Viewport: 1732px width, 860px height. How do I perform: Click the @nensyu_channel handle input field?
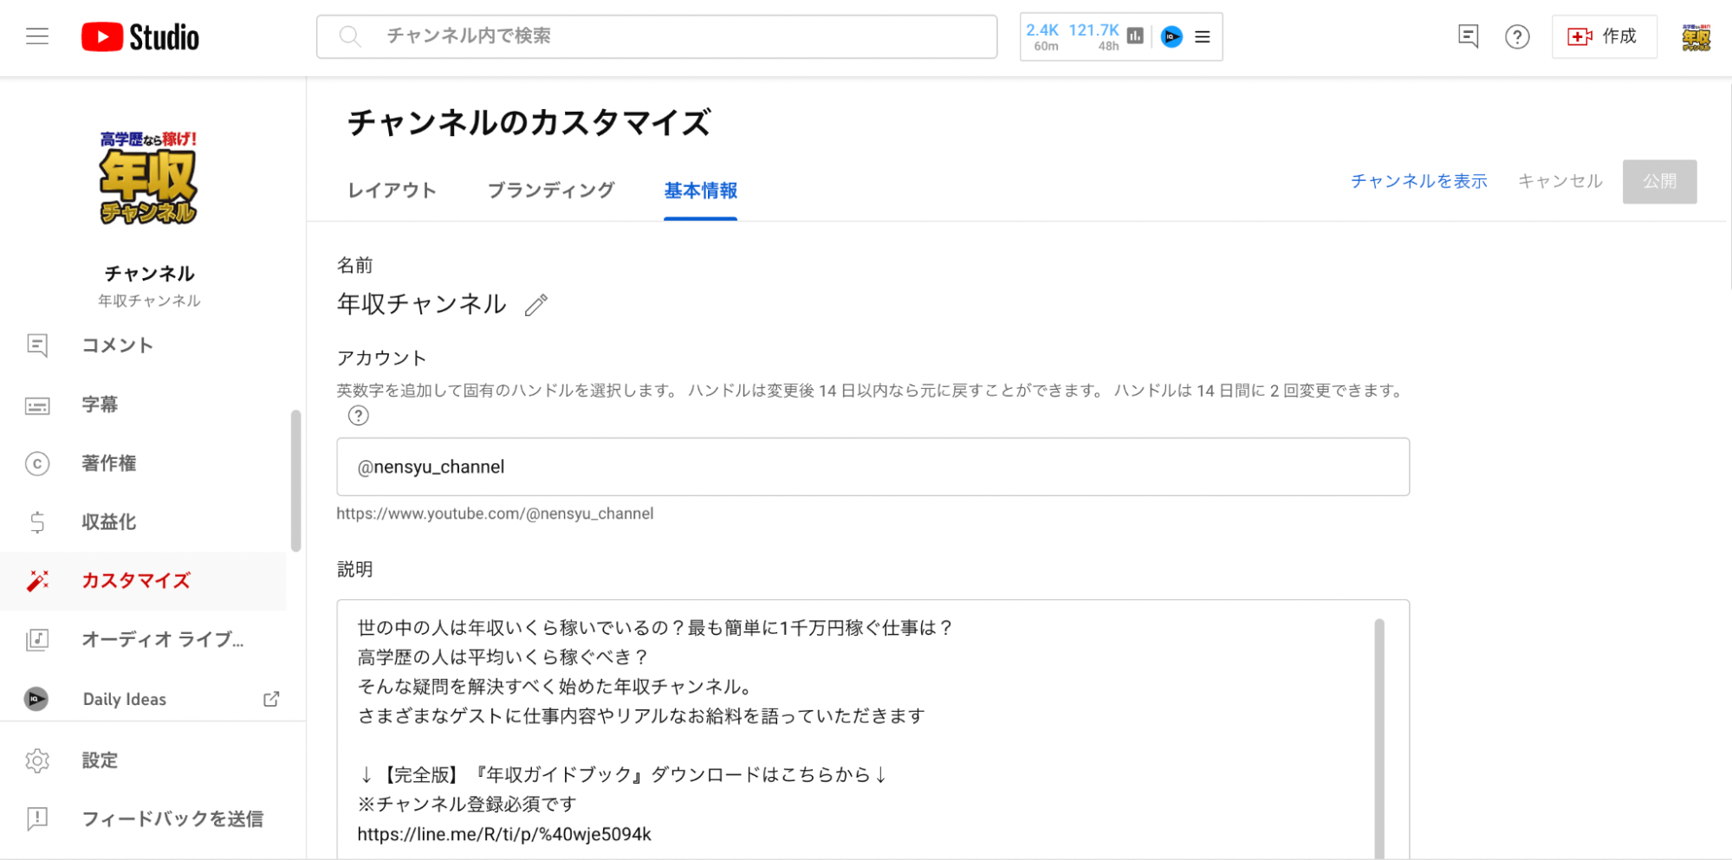872,467
